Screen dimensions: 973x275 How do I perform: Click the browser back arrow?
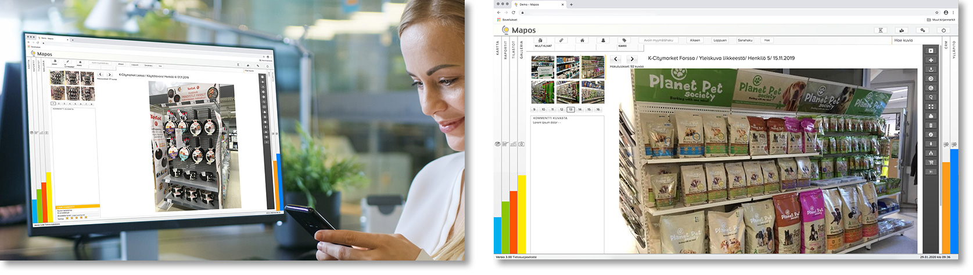coord(498,12)
